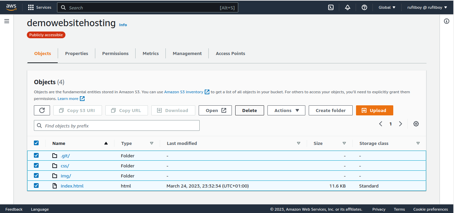The image size is (454, 213).
Task: Open the Amazon S3 inventory link
Action: [x=184, y=92]
